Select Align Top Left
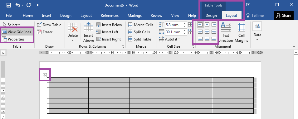The image size is (298, 119). point(200,25)
